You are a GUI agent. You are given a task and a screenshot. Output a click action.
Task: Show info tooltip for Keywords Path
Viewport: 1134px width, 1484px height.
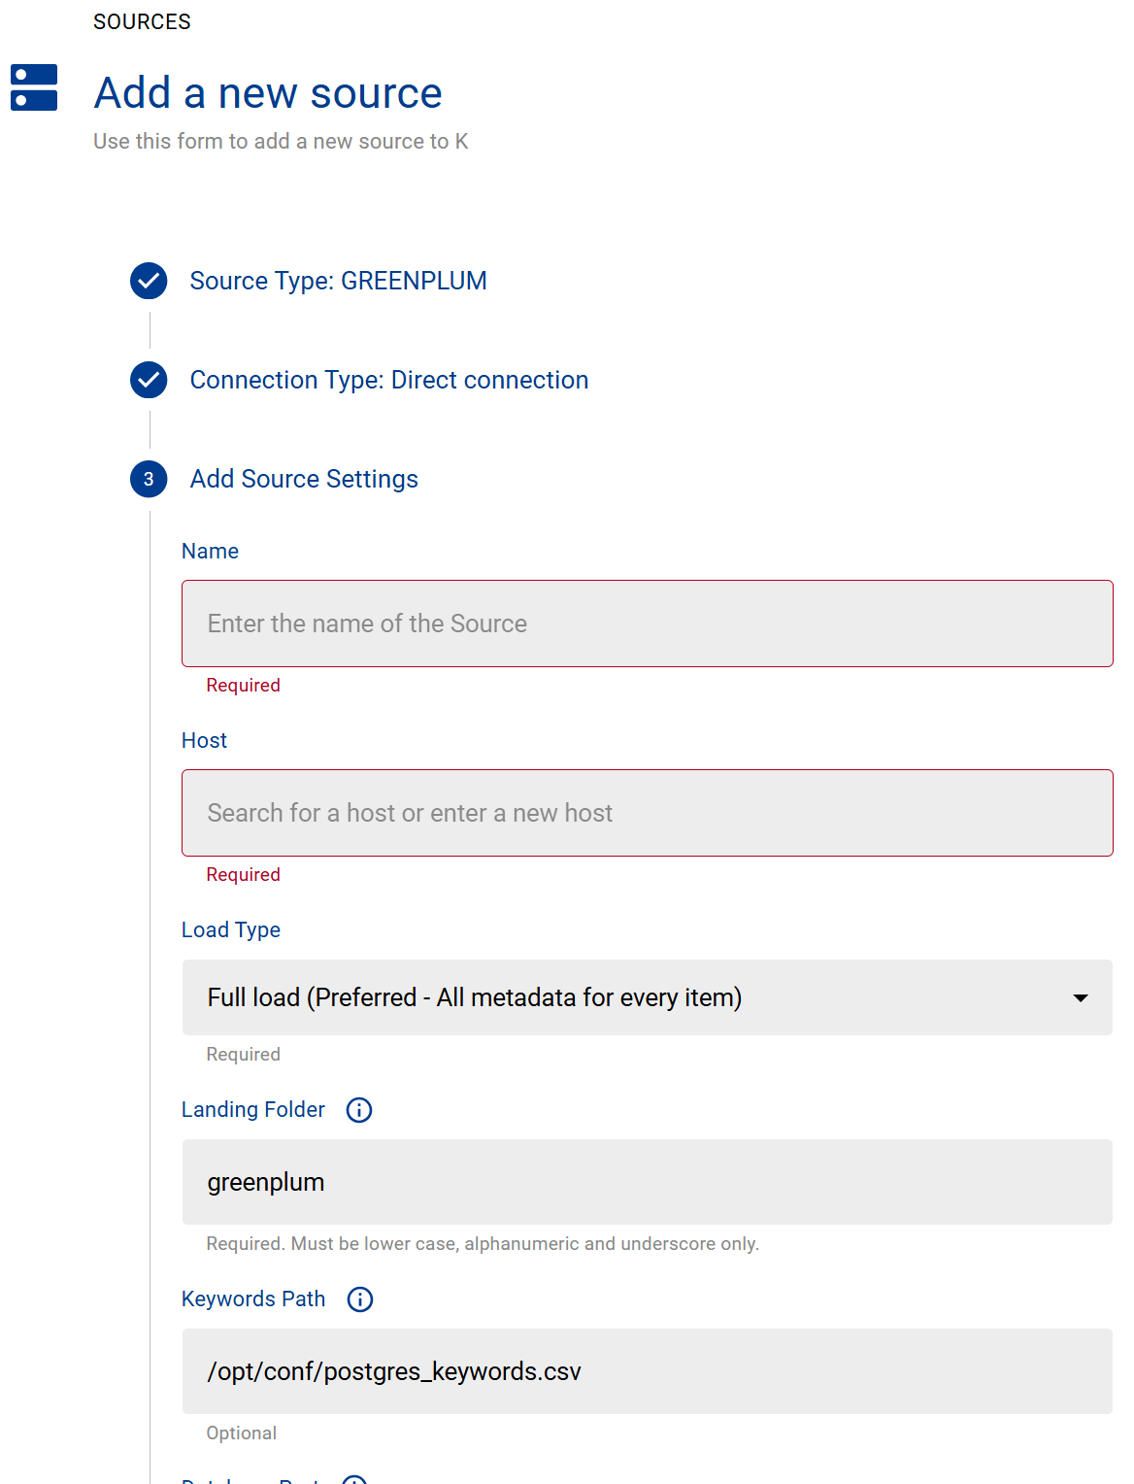(x=360, y=1299)
